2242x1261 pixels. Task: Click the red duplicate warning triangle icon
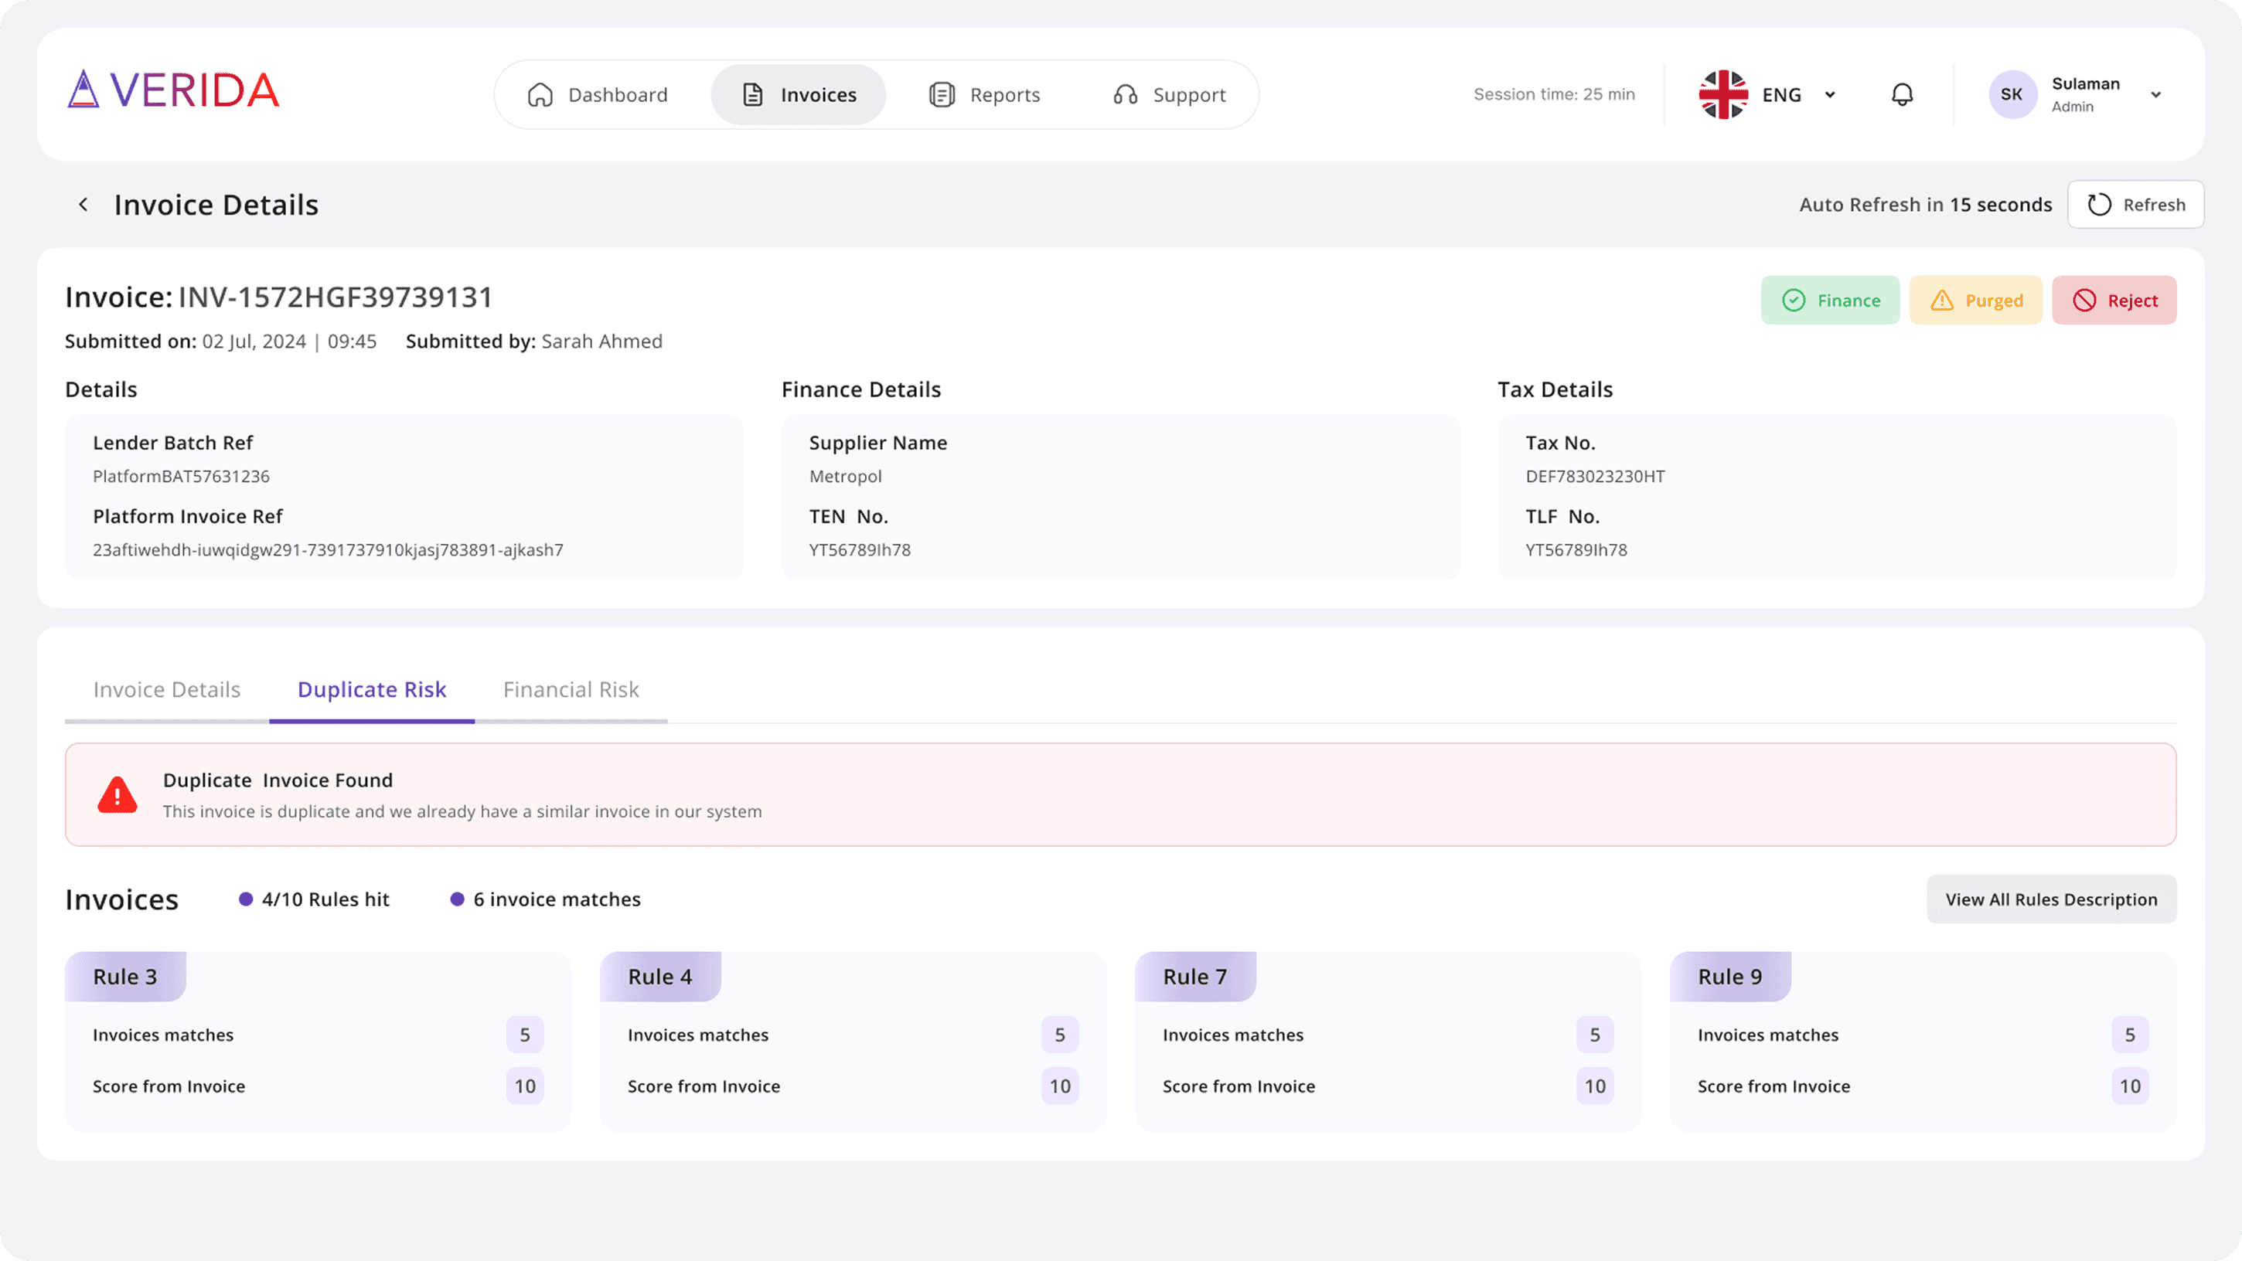[118, 795]
